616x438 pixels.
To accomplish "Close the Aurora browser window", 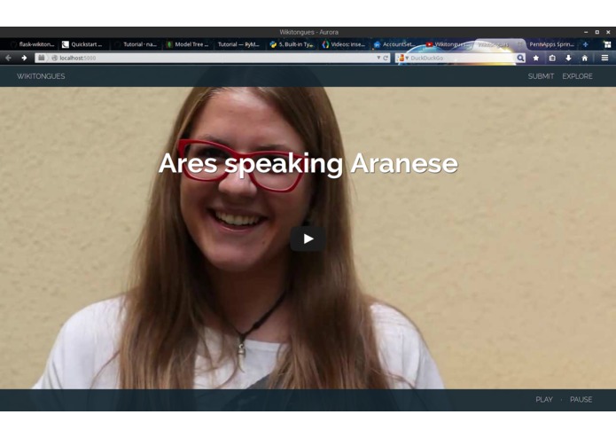I will 608,32.
